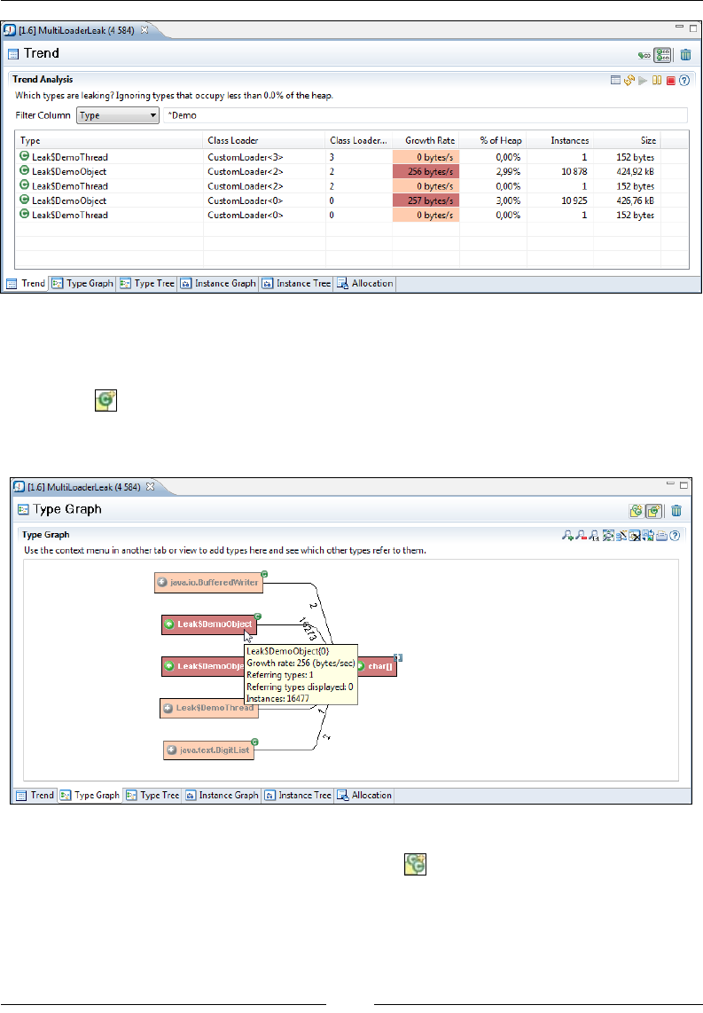
Task: Open Instance Tree tab in Trend window
Action: (296, 284)
